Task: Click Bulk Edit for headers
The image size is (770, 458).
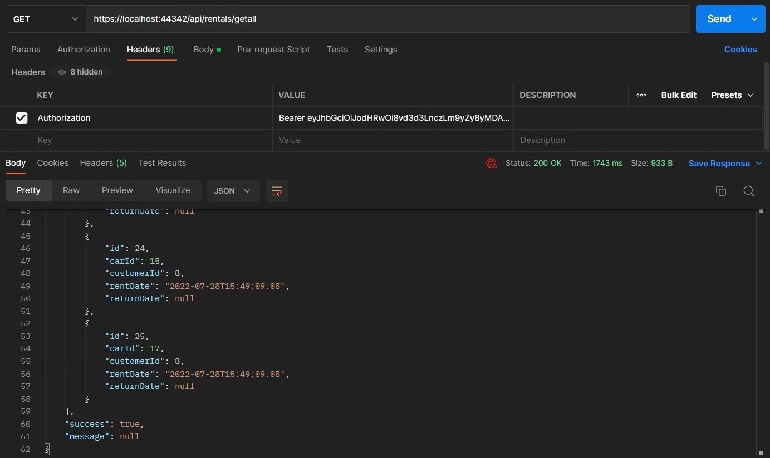Action: pyautogui.click(x=679, y=95)
